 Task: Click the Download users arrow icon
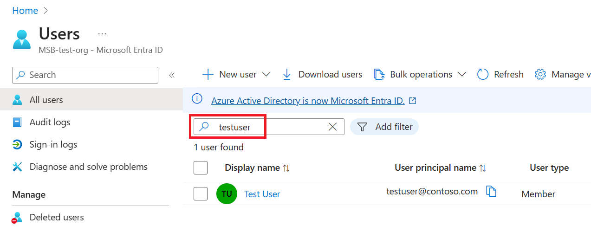(287, 74)
